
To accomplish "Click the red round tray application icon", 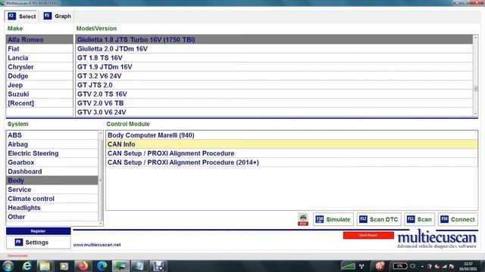I will tap(380, 266).
